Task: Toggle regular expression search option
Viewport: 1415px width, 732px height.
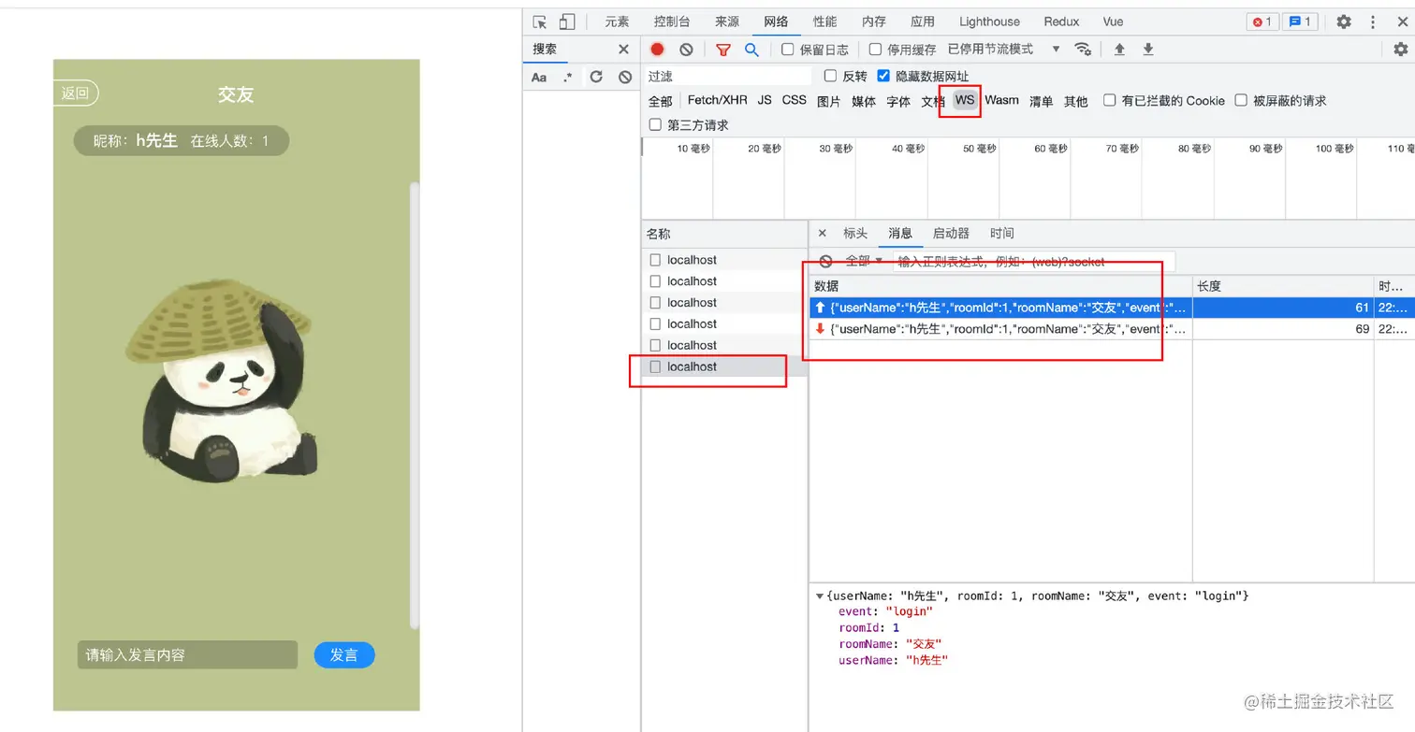Action: point(568,78)
